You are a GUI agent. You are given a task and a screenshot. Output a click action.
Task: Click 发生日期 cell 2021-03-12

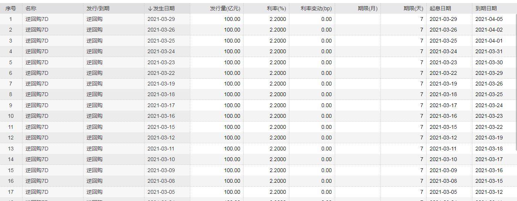pyautogui.click(x=161, y=138)
